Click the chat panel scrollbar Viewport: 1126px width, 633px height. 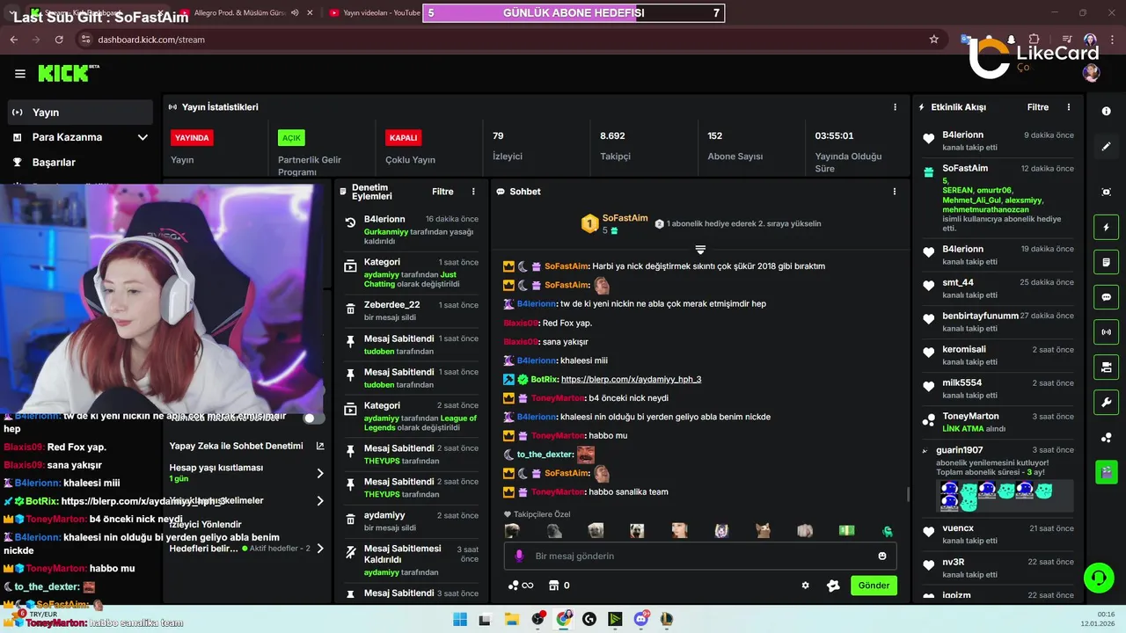pos(908,494)
